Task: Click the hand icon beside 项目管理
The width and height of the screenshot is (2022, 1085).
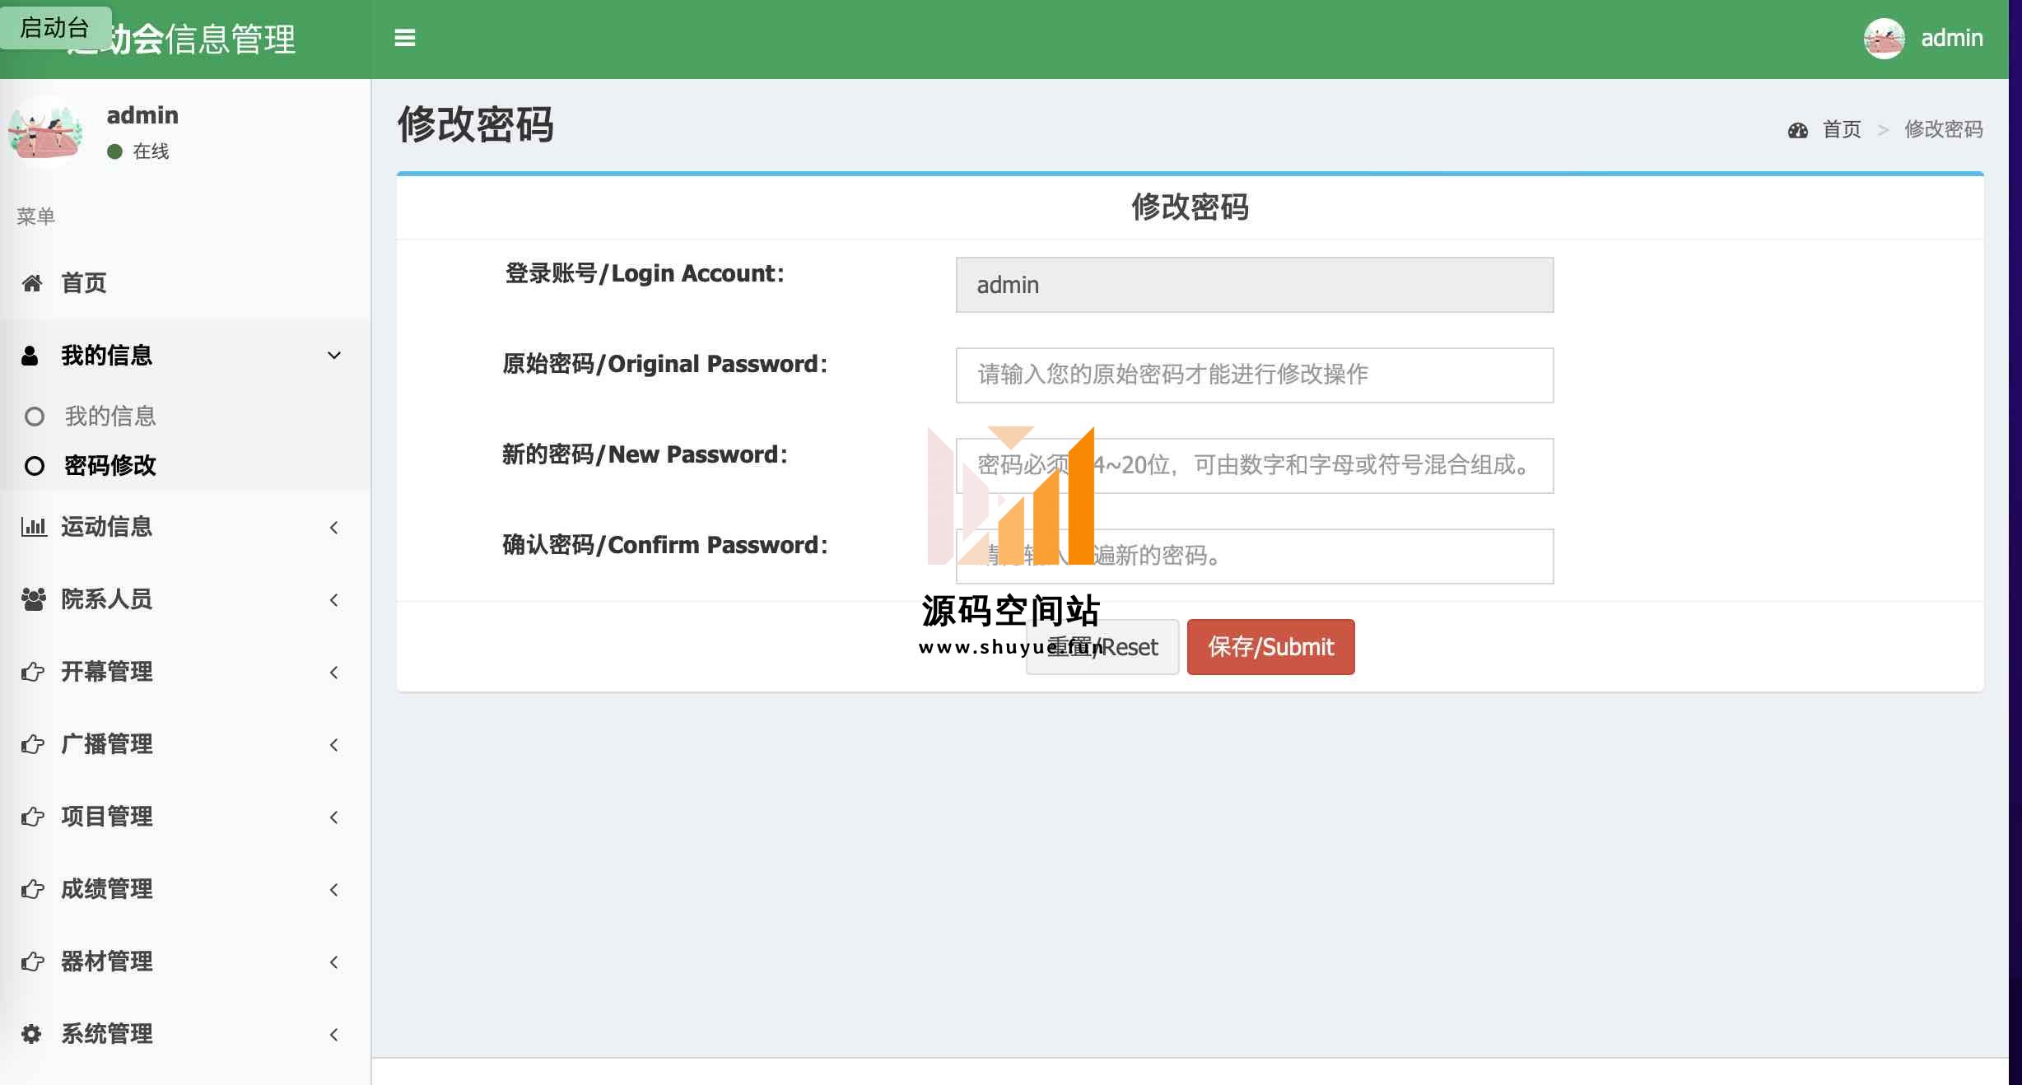Action: (33, 817)
